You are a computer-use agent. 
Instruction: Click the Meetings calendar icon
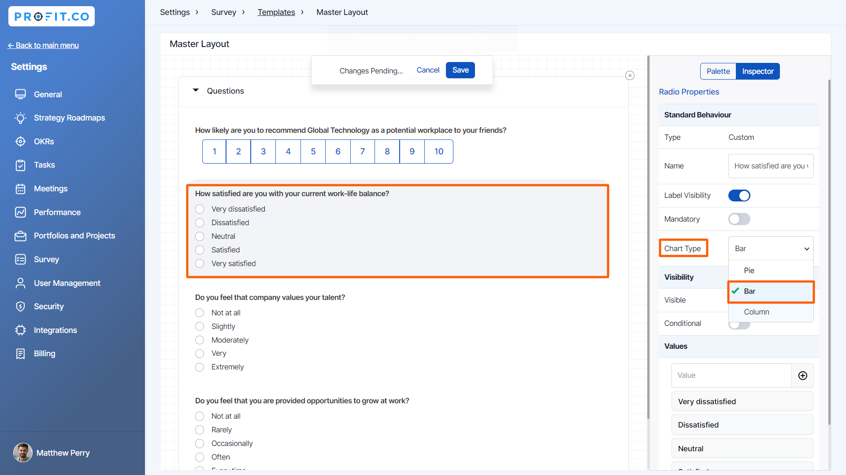(x=20, y=189)
